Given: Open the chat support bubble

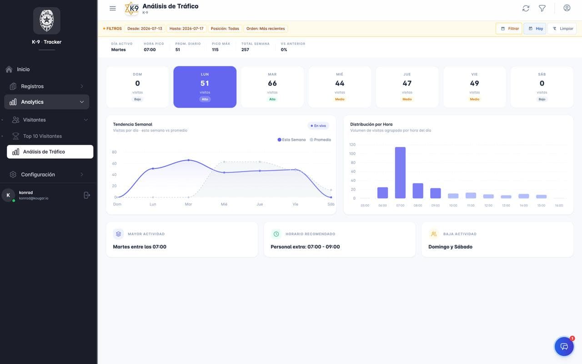Looking at the screenshot, I should (x=564, y=346).
